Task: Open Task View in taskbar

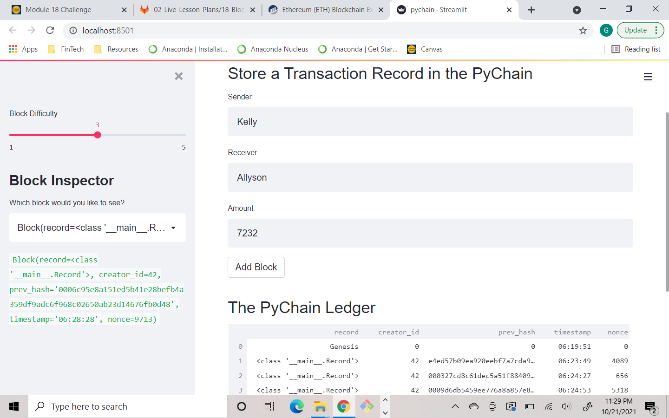Action: pos(269,406)
